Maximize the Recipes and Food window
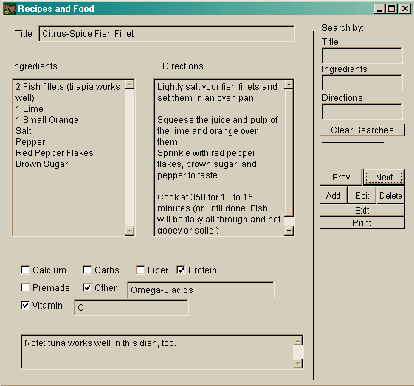Image resolution: width=414 pixels, height=386 pixels. (x=392, y=9)
